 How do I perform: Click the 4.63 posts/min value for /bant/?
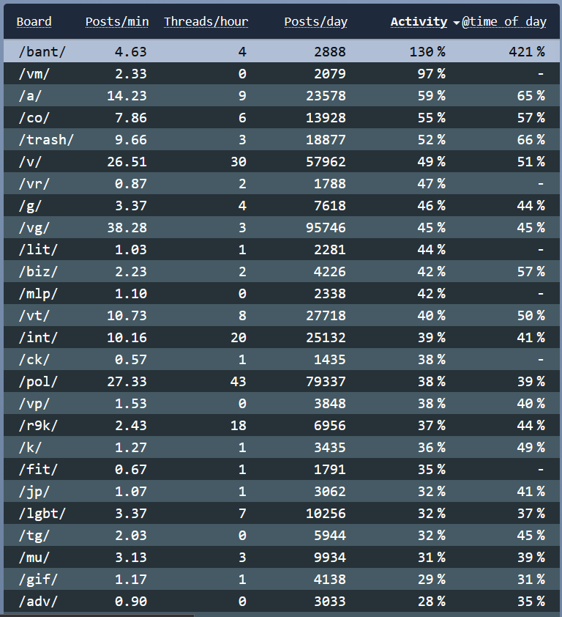[x=131, y=51]
